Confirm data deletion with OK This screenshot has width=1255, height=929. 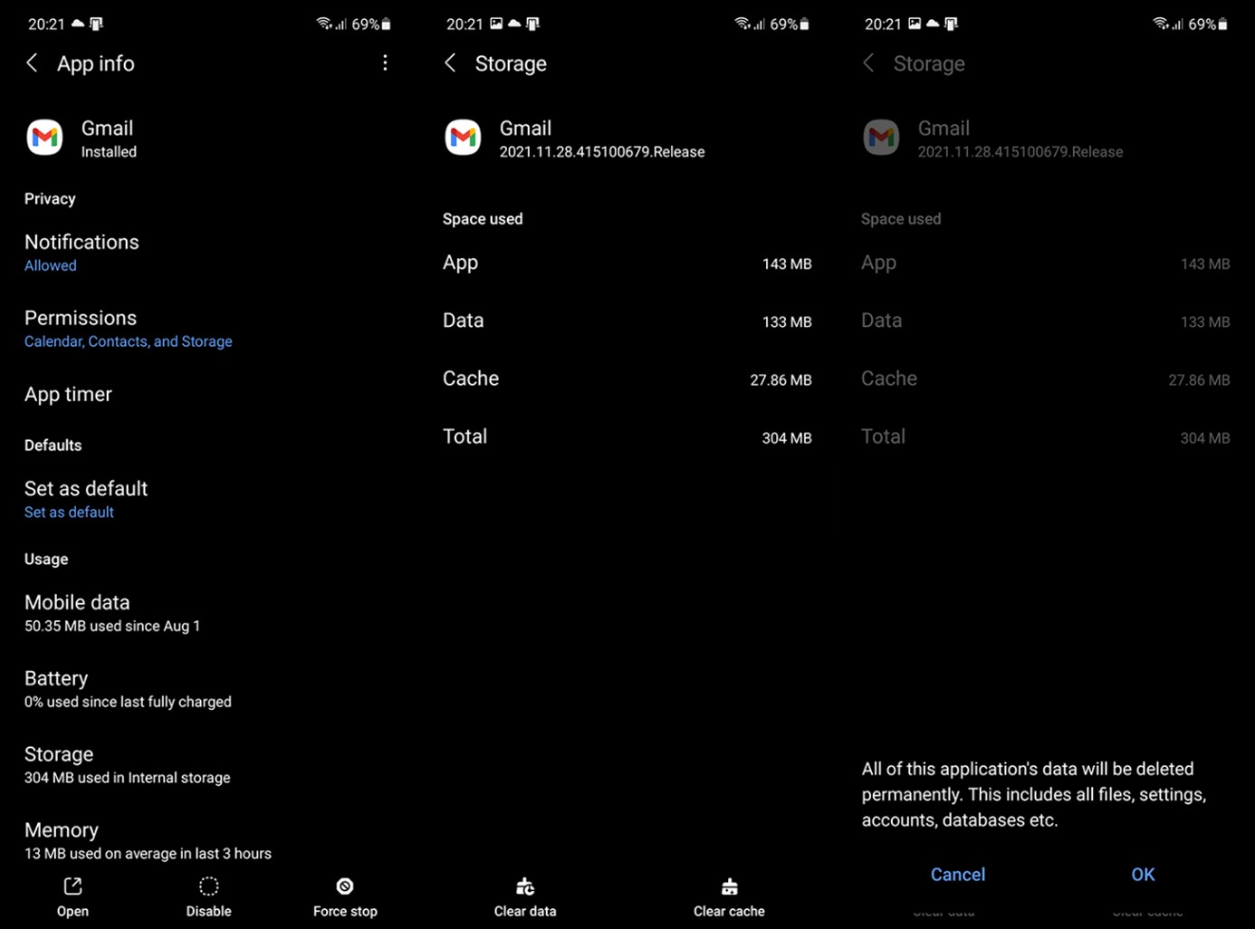tap(1143, 874)
